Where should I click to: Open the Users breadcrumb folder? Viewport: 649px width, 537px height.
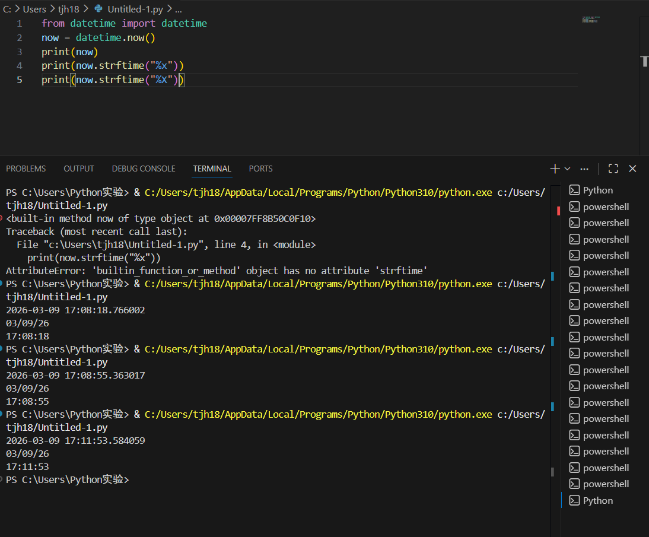click(x=34, y=9)
